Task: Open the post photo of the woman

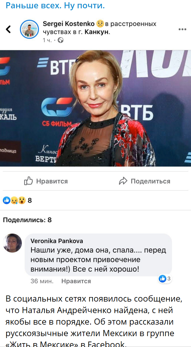Action: 95,108
